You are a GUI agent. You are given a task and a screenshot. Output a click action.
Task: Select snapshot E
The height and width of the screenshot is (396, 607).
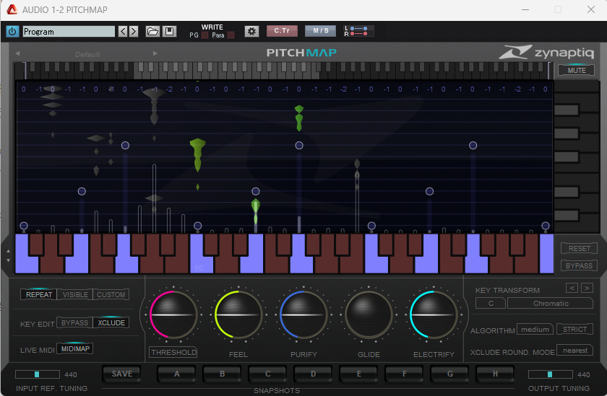359,374
